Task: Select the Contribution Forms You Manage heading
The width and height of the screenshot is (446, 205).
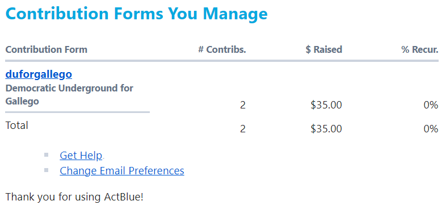Action: (x=137, y=13)
